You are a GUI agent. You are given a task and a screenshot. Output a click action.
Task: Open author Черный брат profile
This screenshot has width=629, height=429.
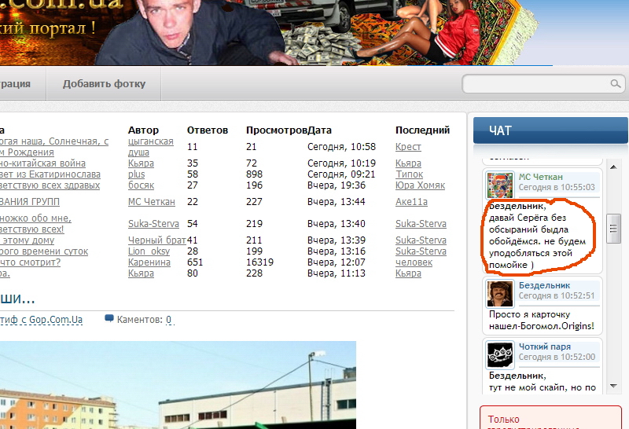pos(156,240)
